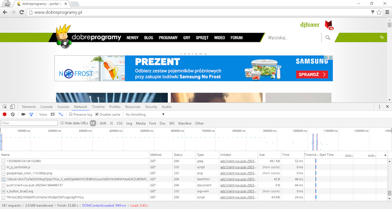Open the Security tab

(x=151, y=107)
